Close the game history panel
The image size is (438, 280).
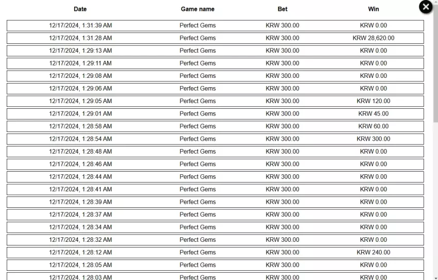pos(426,7)
